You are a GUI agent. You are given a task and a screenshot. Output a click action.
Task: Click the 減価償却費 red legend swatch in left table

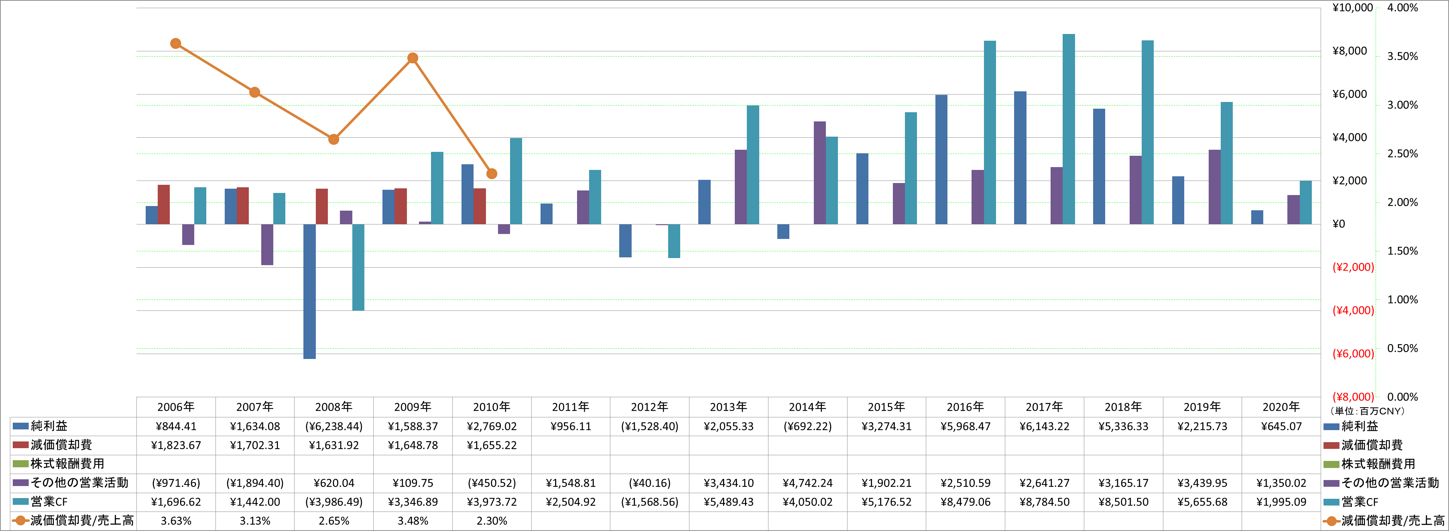pos(20,445)
